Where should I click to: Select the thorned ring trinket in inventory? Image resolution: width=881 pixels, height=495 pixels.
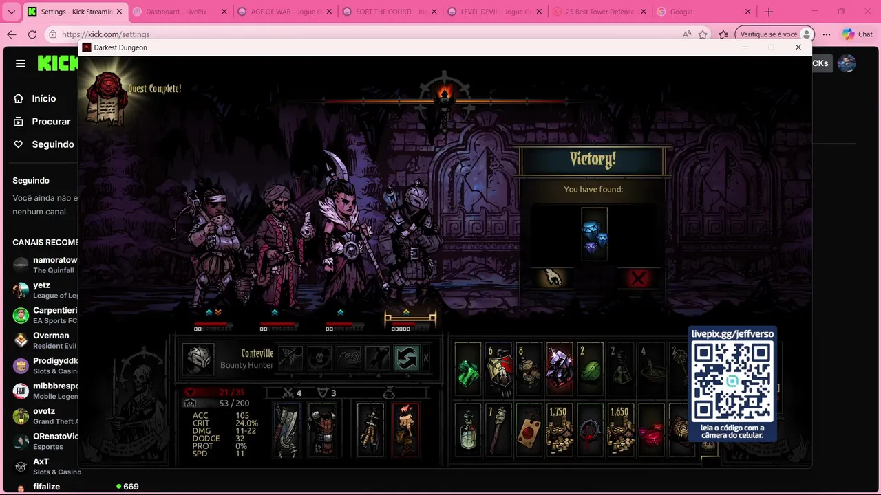(591, 430)
